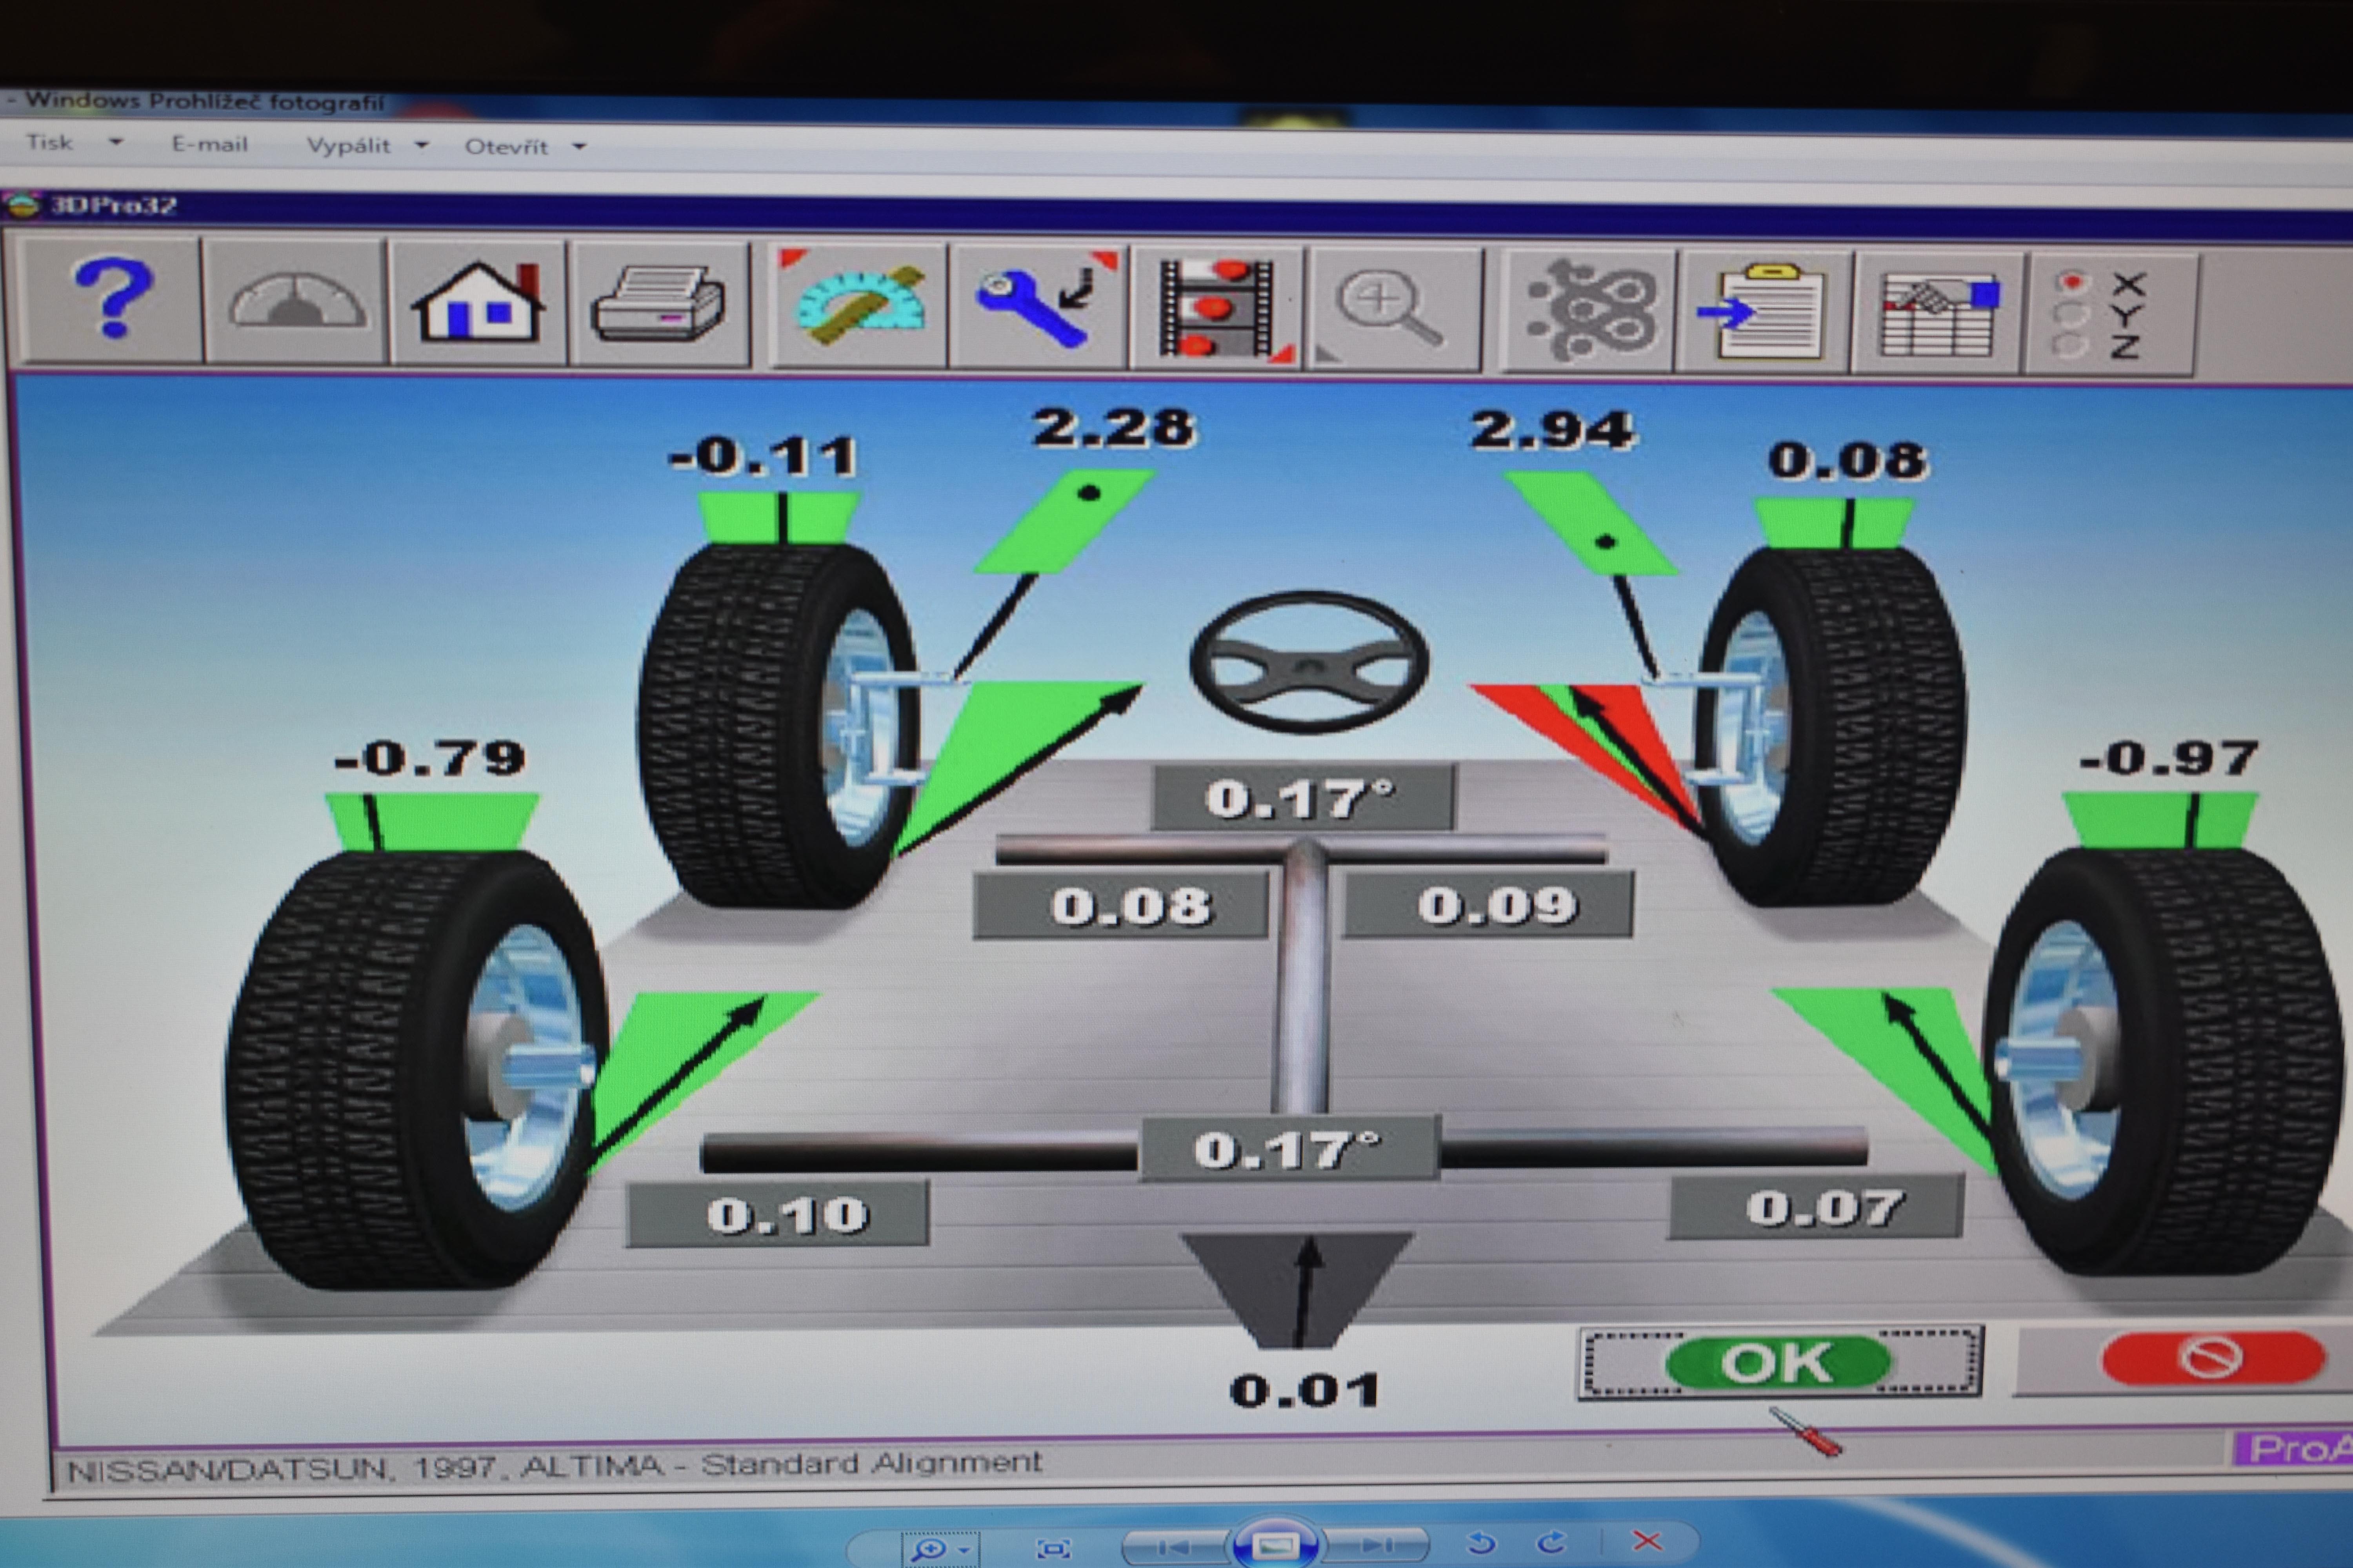Image resolution: width=2353 pixels, height=1568 pixels.
Task: Go to the previous photo
Action: pyautogui.click(x=1175, y=1547)
